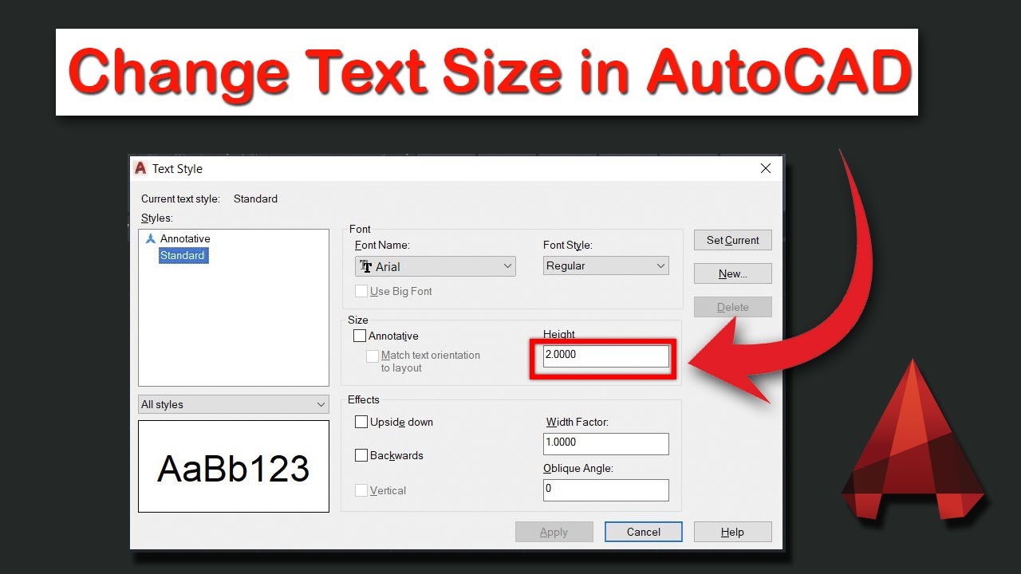Open the Font Name dropdown showing Arial
This screenshot has width=1021, height=574.
(x=436, y=266)
